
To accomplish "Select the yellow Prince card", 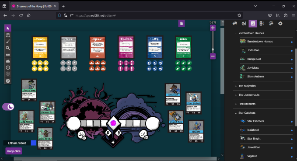I will point(40,48).
